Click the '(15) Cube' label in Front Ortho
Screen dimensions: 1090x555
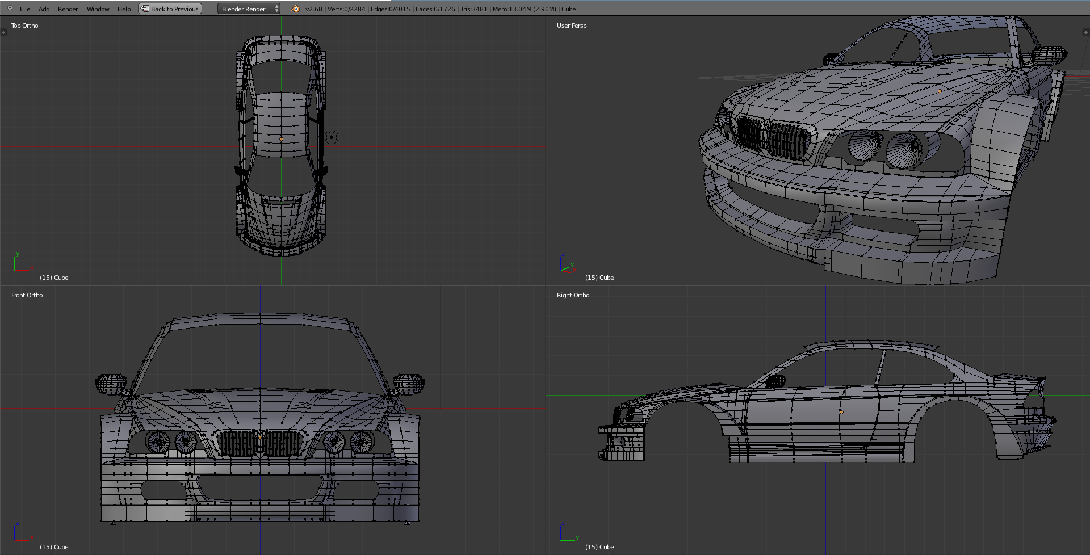point(54,547)
